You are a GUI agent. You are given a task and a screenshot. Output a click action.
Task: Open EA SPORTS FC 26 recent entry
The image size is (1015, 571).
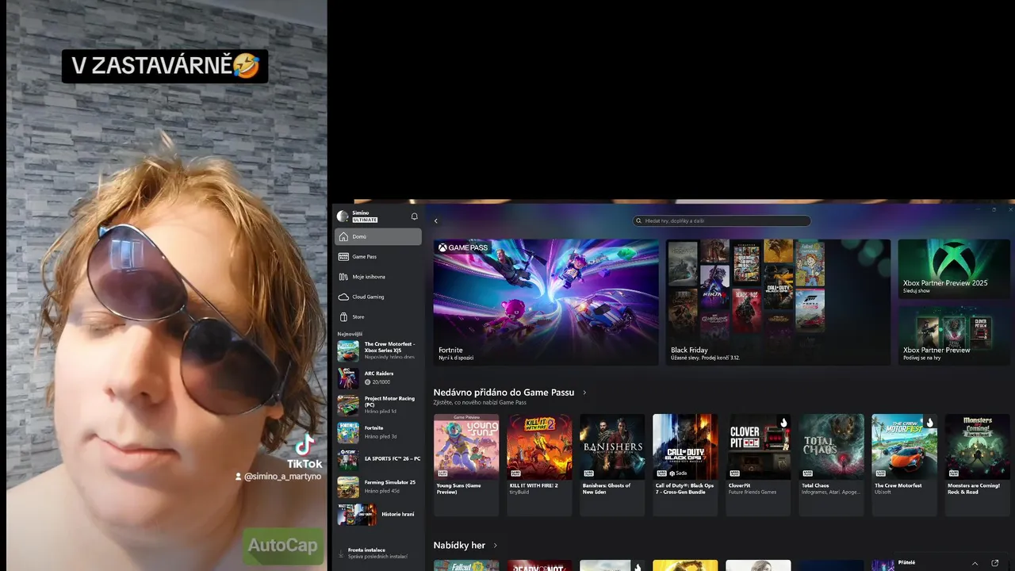click(378, 459)
